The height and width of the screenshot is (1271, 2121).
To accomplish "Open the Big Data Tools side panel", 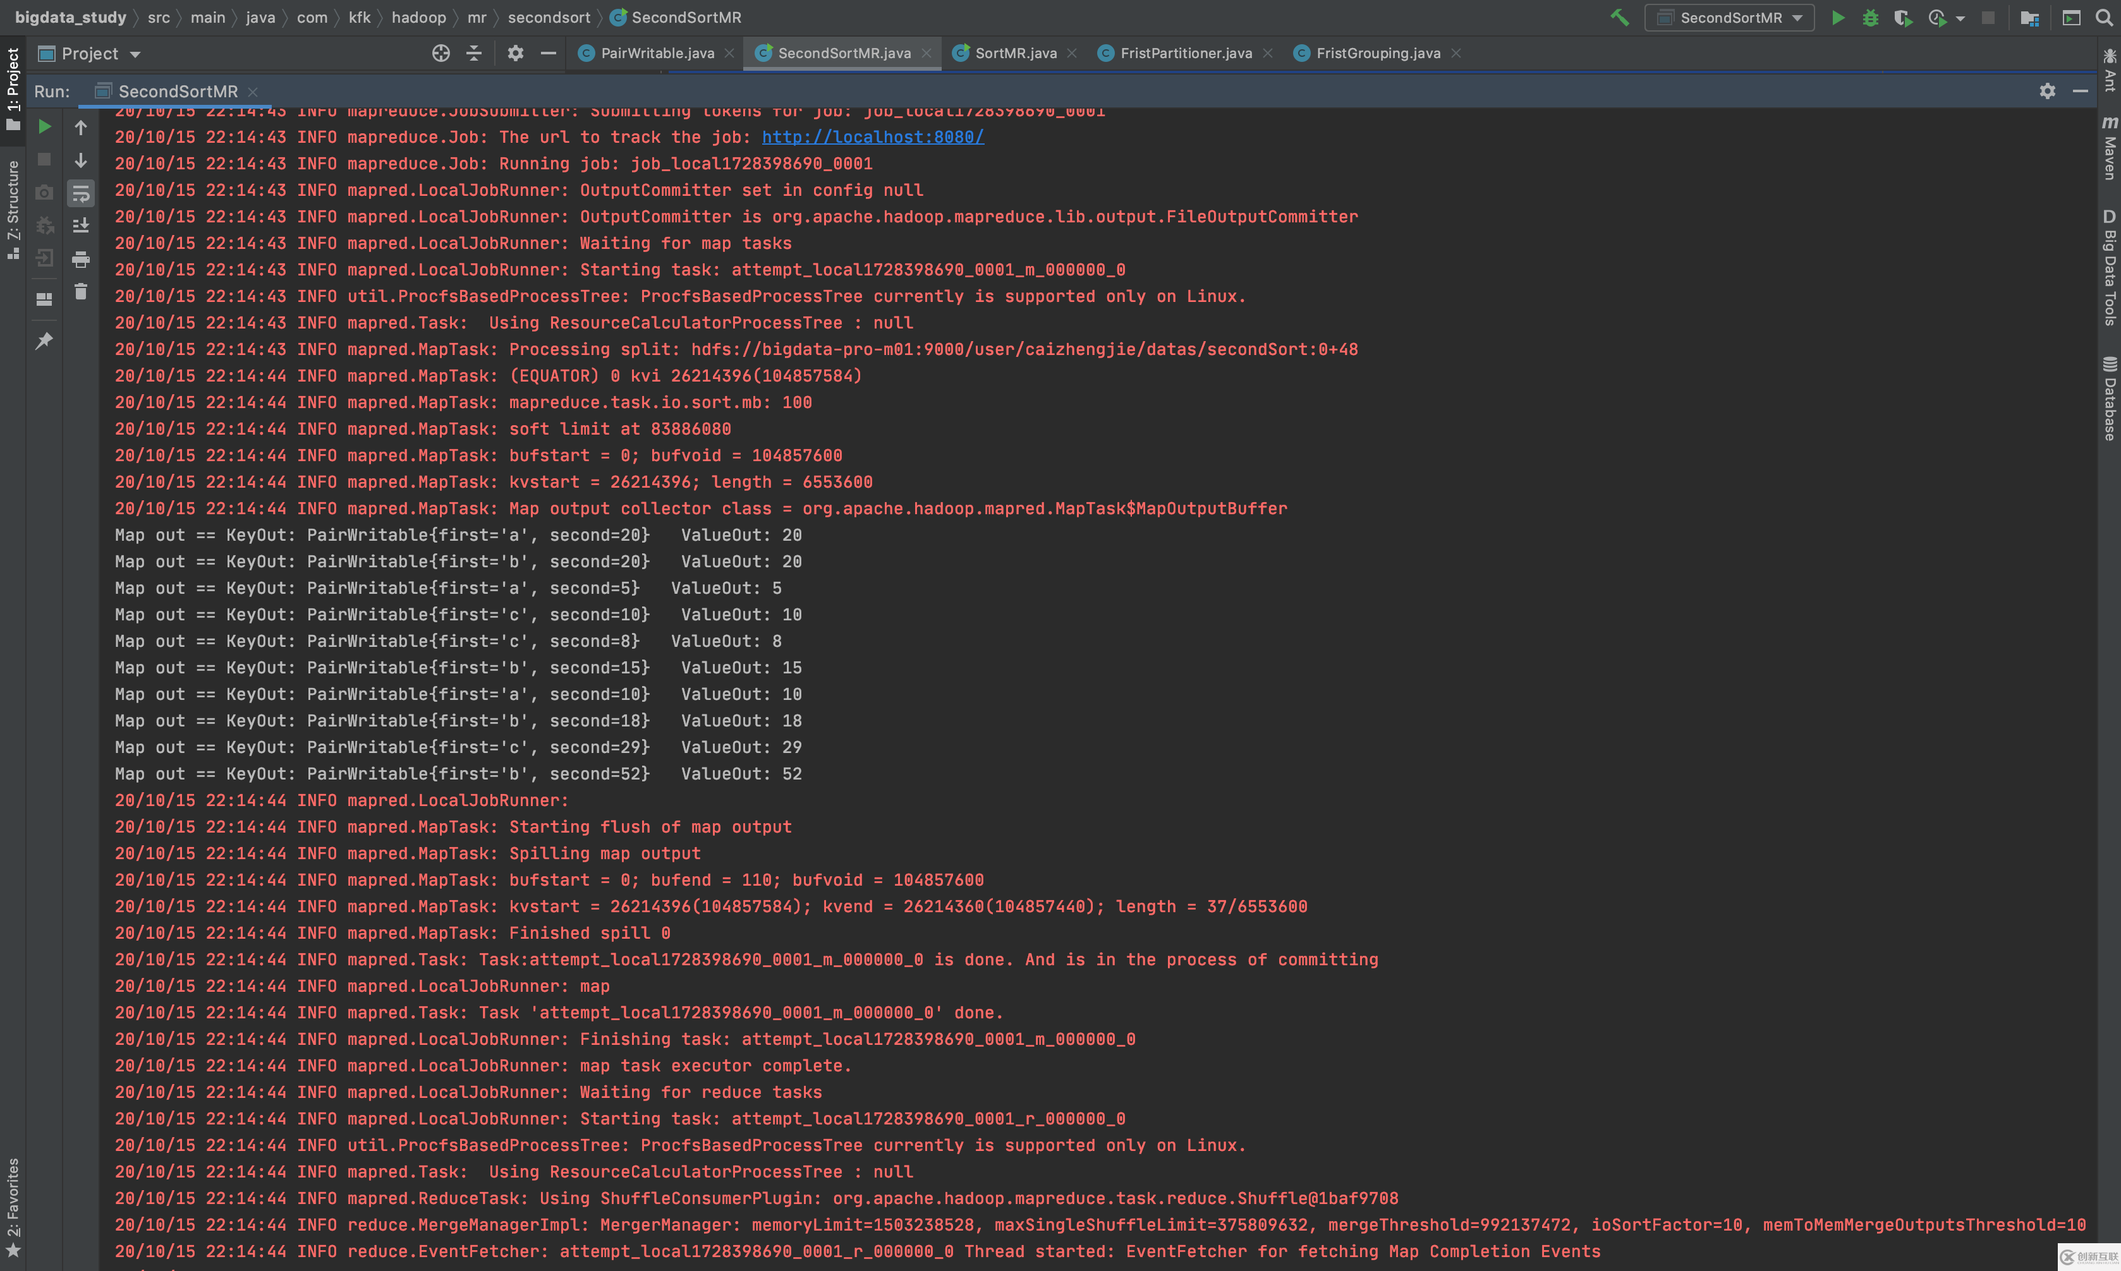I will coord(2109,267).
